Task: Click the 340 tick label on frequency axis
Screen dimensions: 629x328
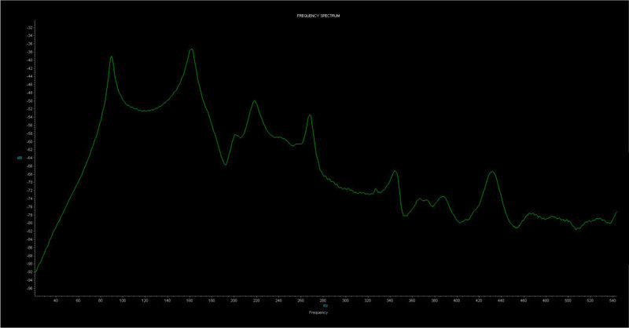Action: pos(390,301)
